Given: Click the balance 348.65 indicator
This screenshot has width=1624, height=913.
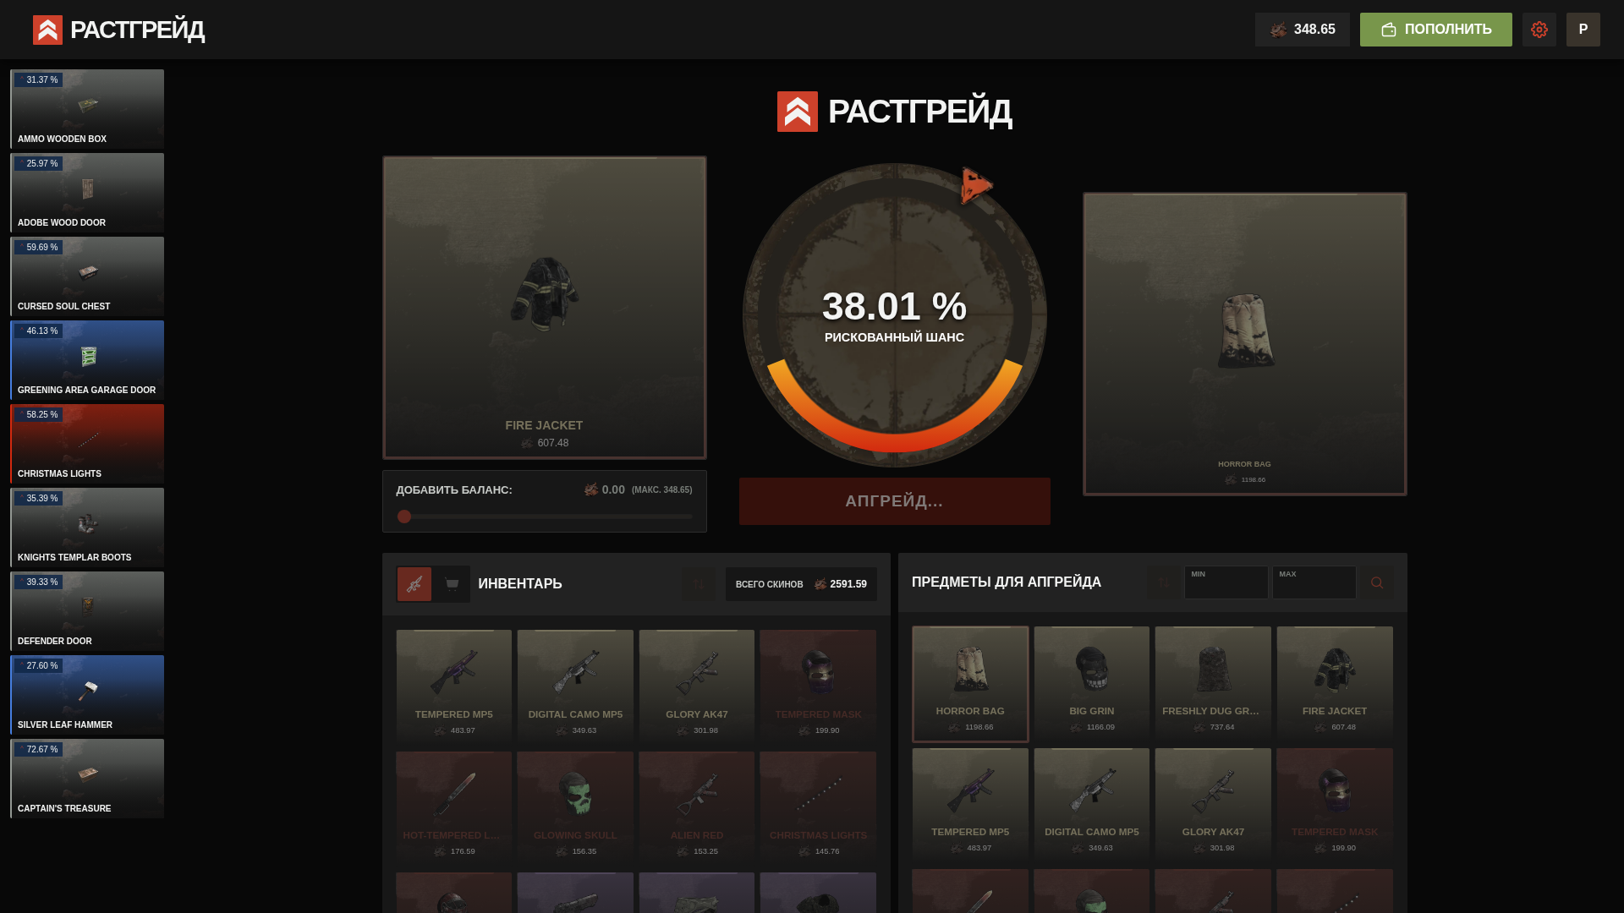Looking at the screenshot, I should [1302, 30].
